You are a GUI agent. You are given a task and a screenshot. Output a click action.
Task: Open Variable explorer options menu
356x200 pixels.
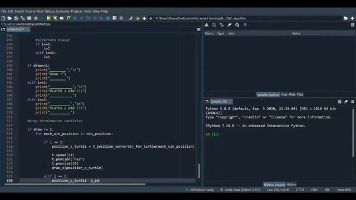click(353, 25)
